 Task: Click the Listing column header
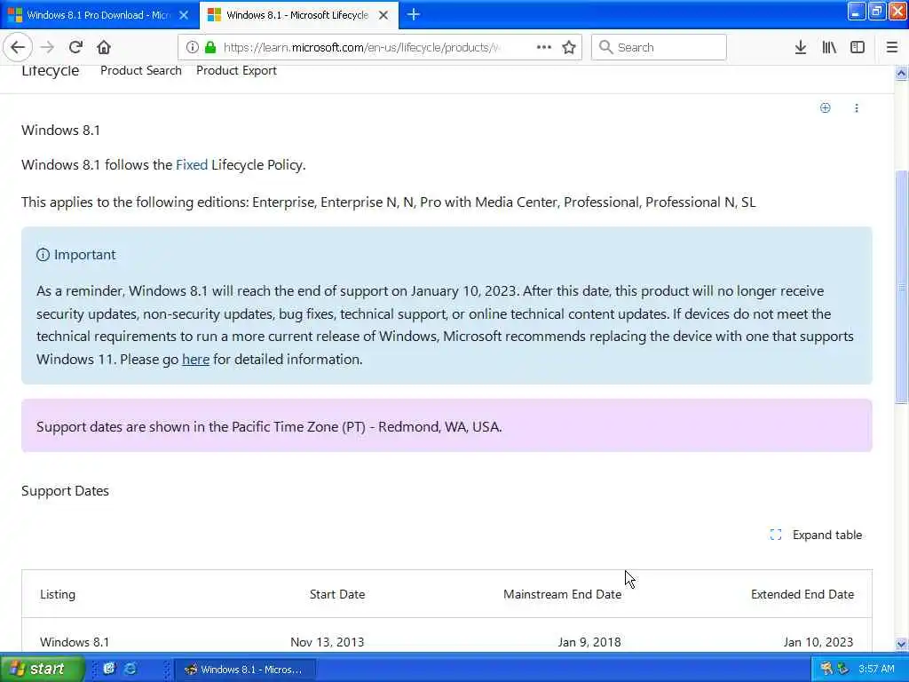click(58, 594)
